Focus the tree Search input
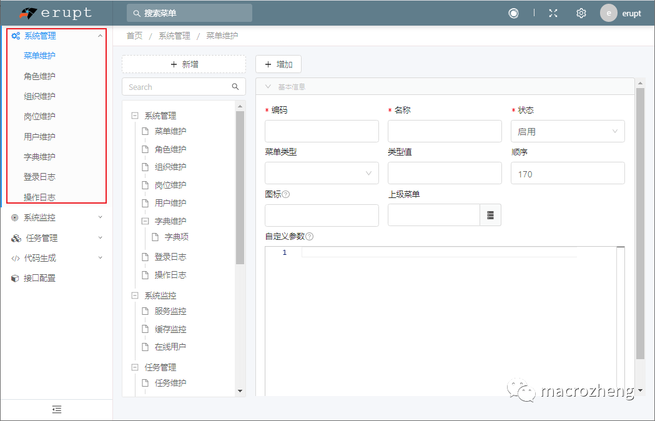This screenshot has height=421, width=655. pyautogui.click(x=184, y=87)
